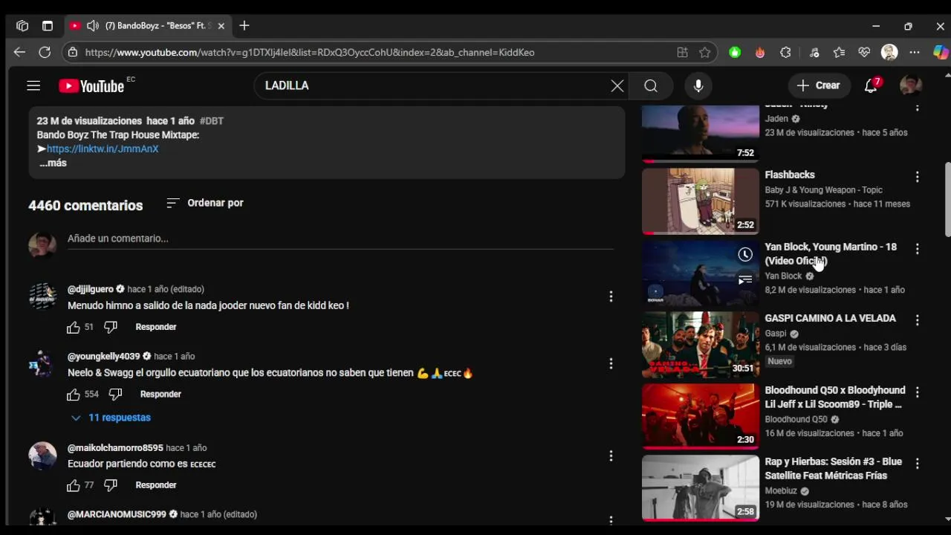This screenshot has width=951, height=535.
Task: Open the Crear button
Action: (819, 85)
